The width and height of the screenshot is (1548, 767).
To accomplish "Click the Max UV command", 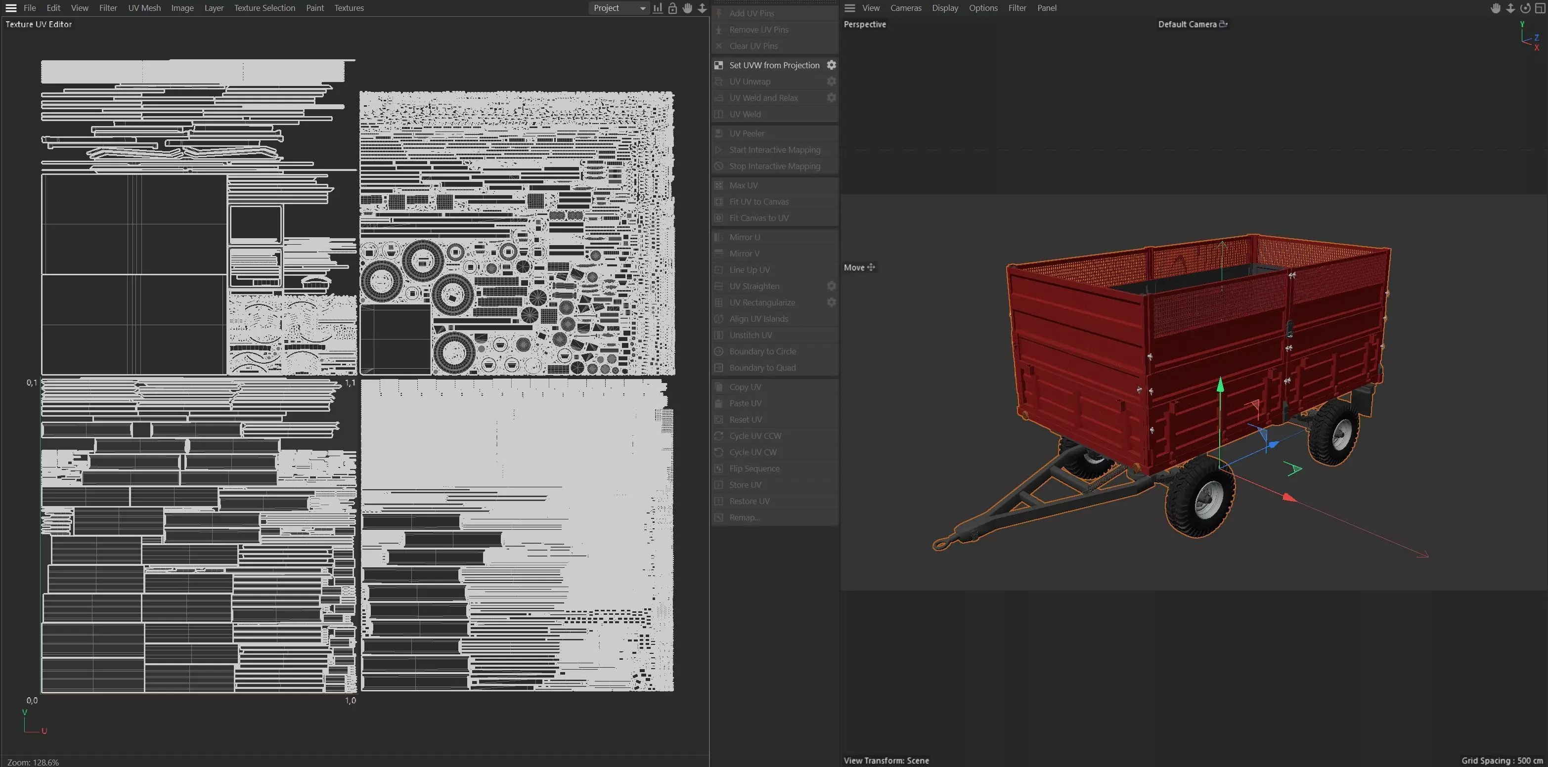I will (775, 185).
